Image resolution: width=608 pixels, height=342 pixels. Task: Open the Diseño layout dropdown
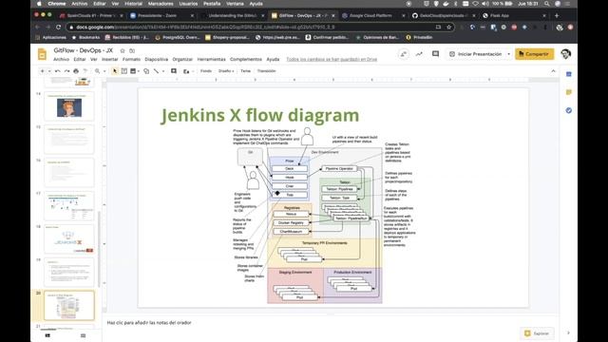226,71
